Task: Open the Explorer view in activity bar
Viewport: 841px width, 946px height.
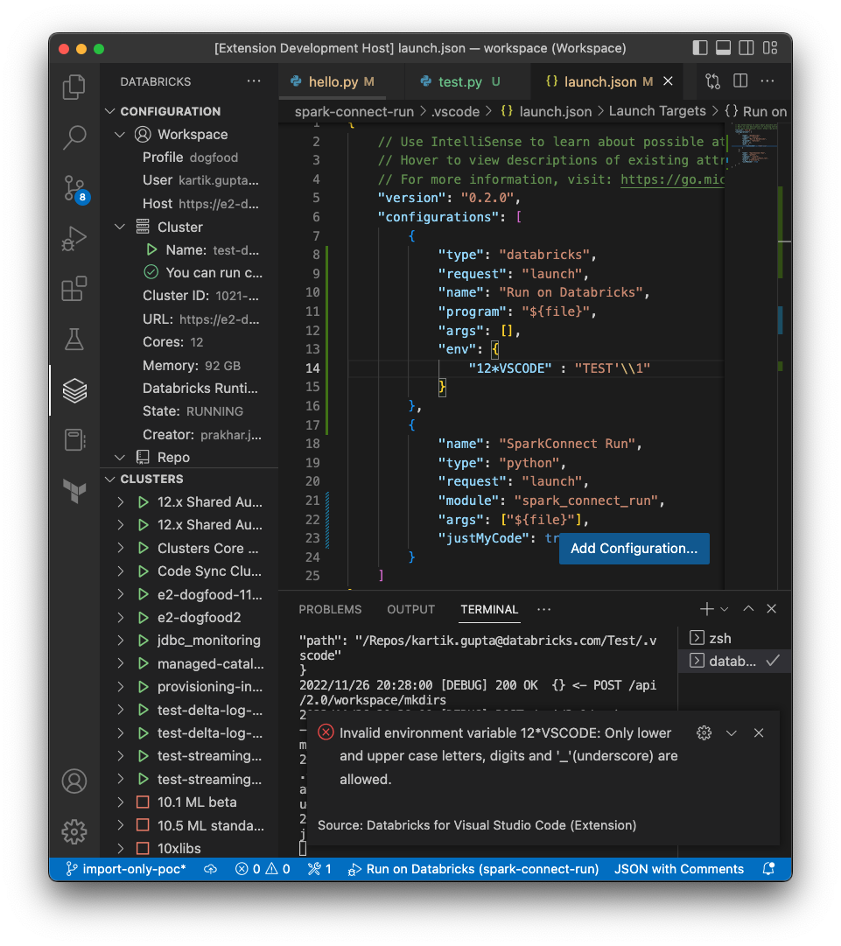Action: tap(74, 87)
